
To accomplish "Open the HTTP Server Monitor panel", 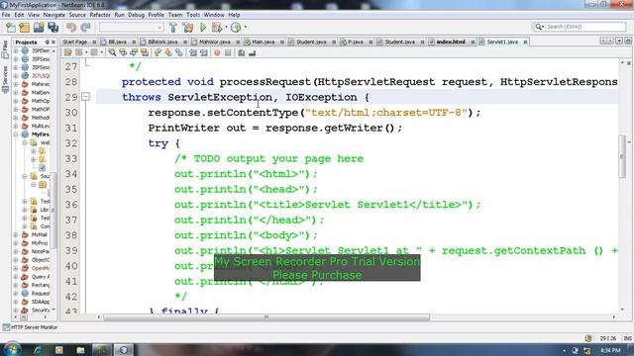I will [x=31, y=327].
